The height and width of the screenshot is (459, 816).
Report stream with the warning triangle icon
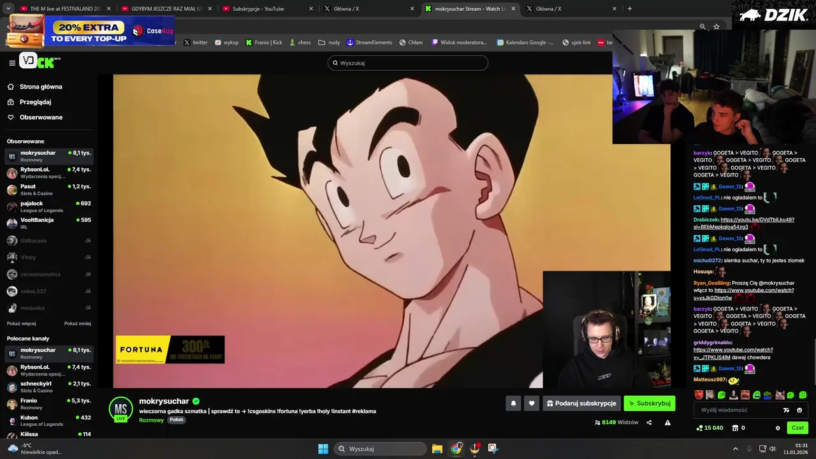click(x=667, y=422)
